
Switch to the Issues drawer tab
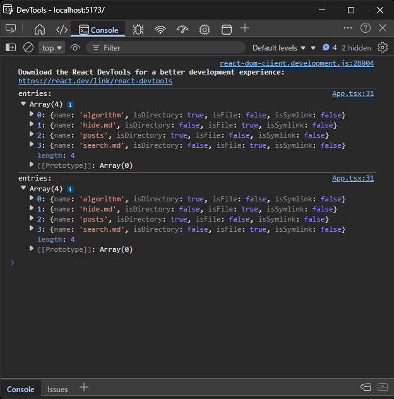point(57,389)
